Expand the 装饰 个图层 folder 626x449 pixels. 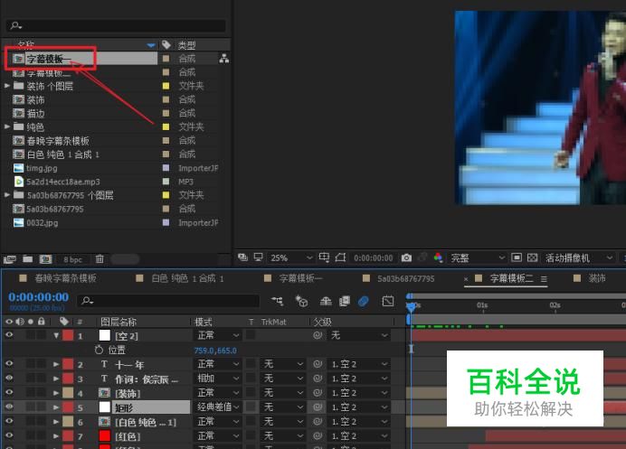[7, 86]
